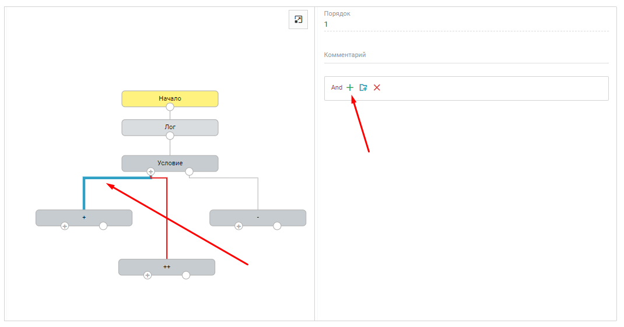
Task: Select the "++" branch node
Action: pos(167,266)
